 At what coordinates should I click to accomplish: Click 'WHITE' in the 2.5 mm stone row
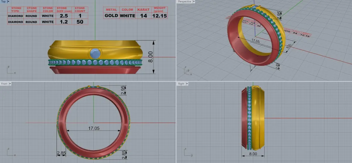(x=48, y=16)
